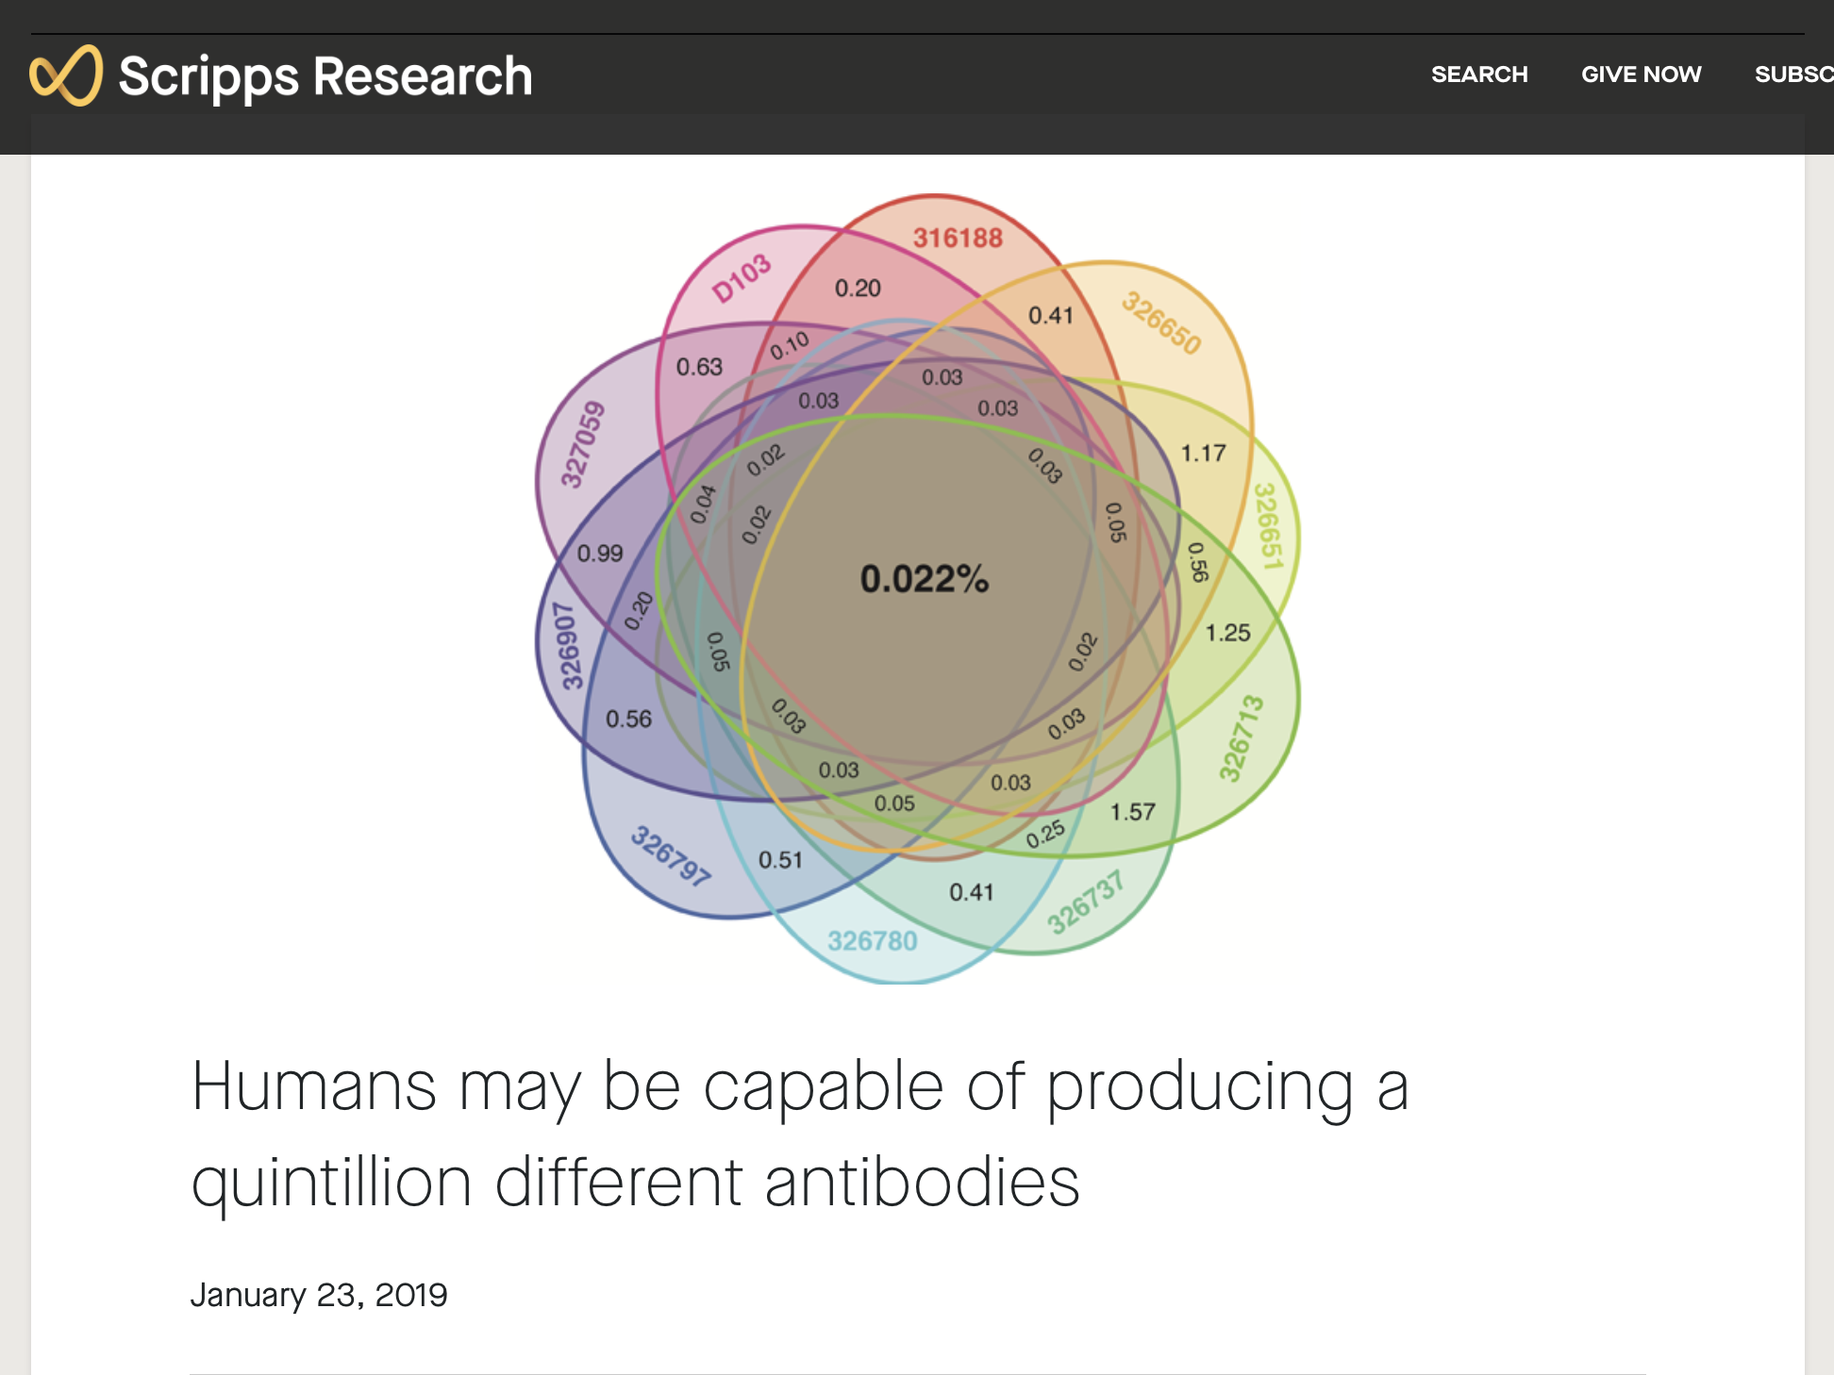This screenshot has width=1834, height=1375.
Task: Click the orange 326650 ellipse label
Action: 1161,323
